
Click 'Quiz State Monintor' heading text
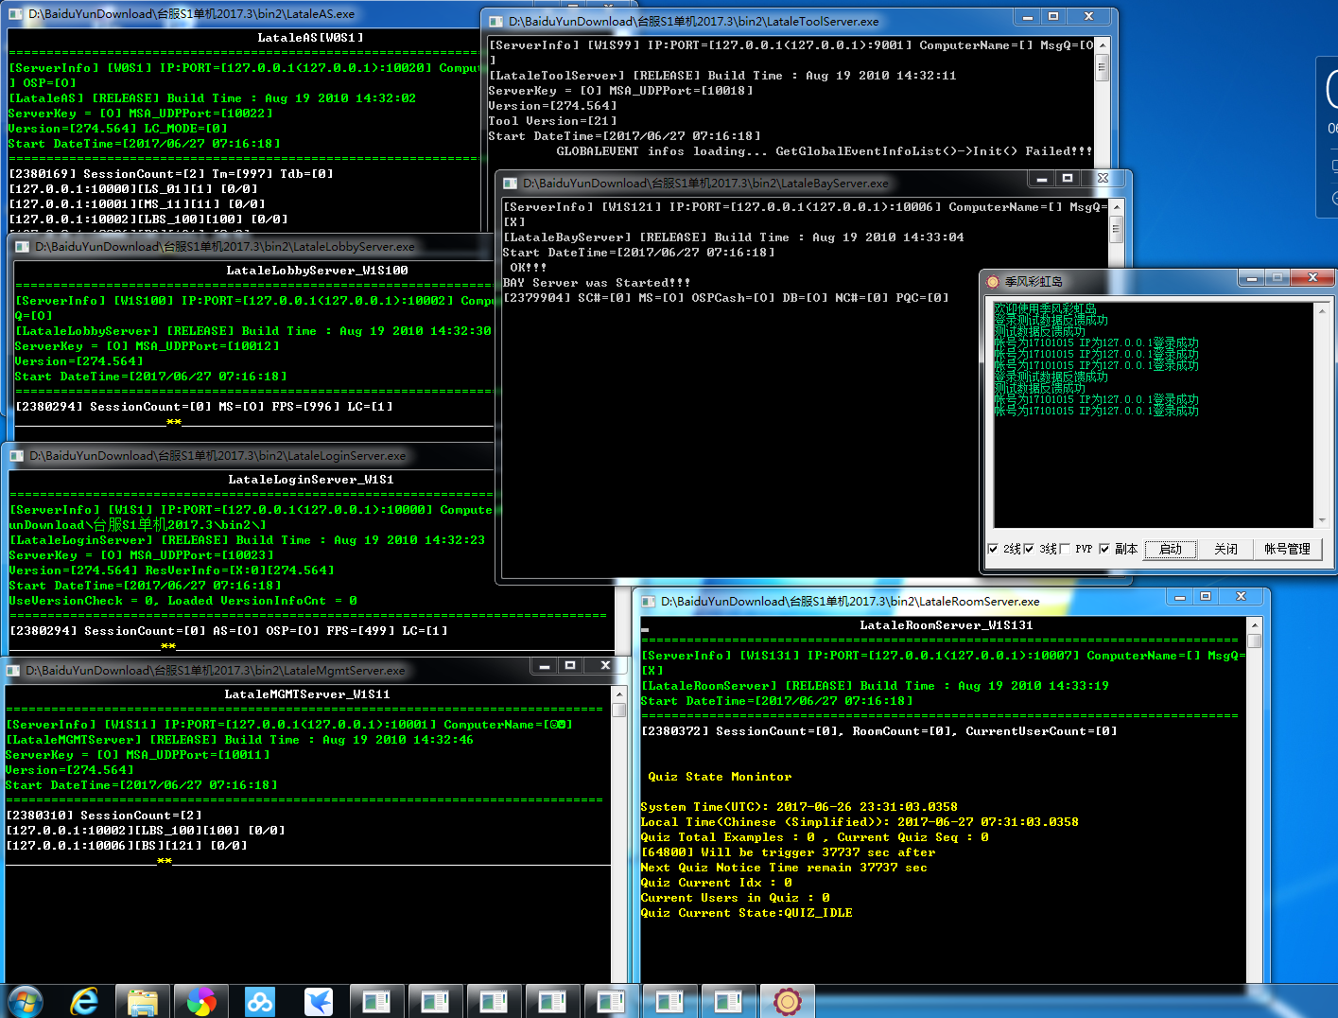point(720,777)
